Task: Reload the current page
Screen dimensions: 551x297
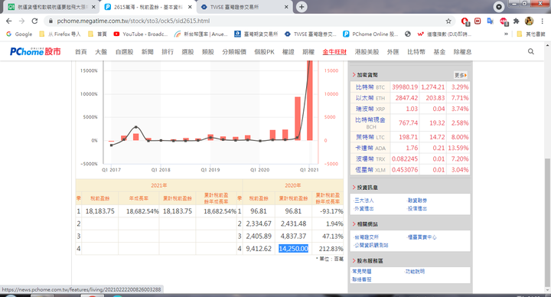Action: click(34, 21)
